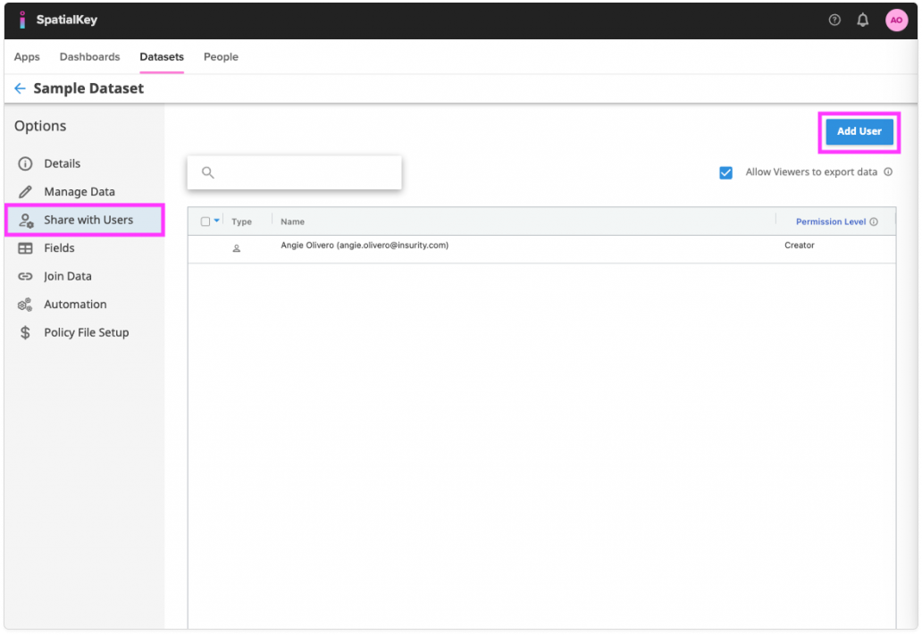Viewport: 922px width, 635px height.
Task: Click info icon next to export data option
Action: (887, 172)
